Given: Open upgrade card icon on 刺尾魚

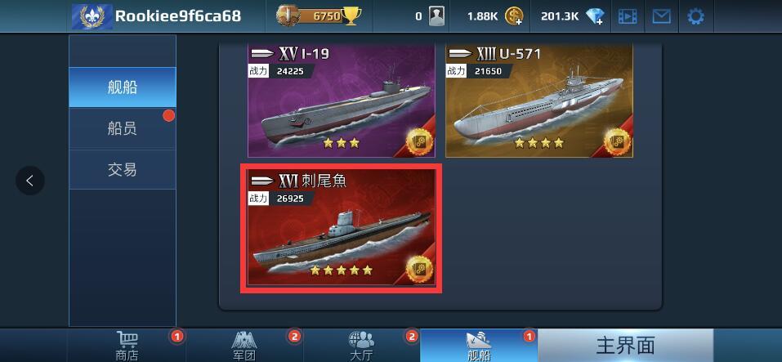Looking at the screenshot, I should point(419,270).
